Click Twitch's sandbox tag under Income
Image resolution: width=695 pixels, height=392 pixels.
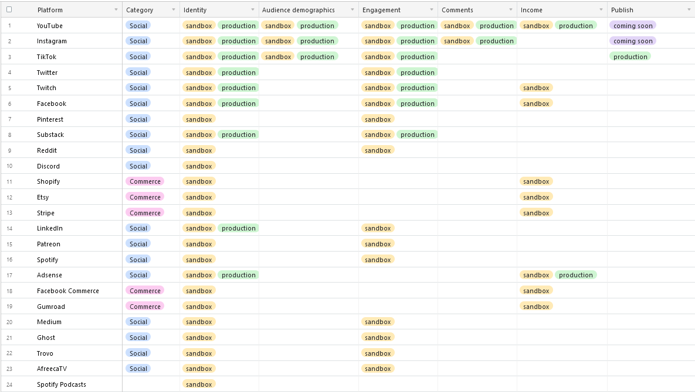point(536,88)
